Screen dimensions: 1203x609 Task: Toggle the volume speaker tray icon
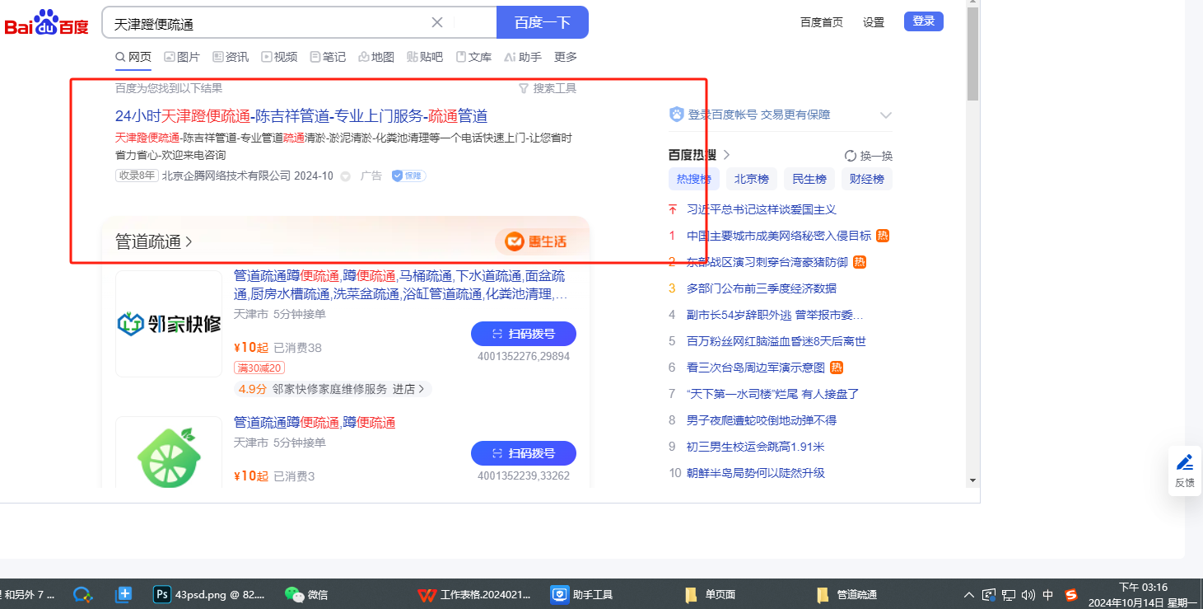click(x=1028, y=594)
